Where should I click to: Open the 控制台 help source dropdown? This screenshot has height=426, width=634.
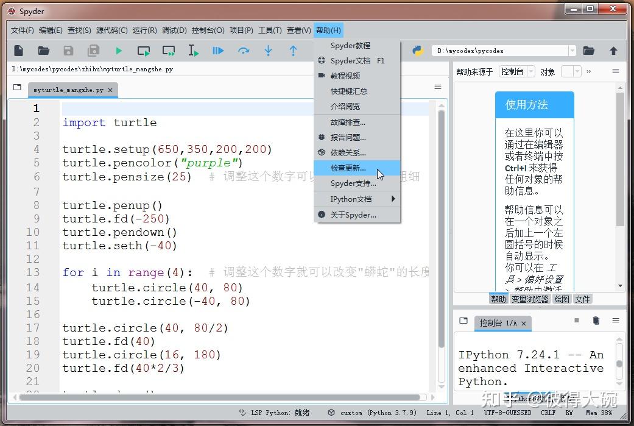point(529,71)
